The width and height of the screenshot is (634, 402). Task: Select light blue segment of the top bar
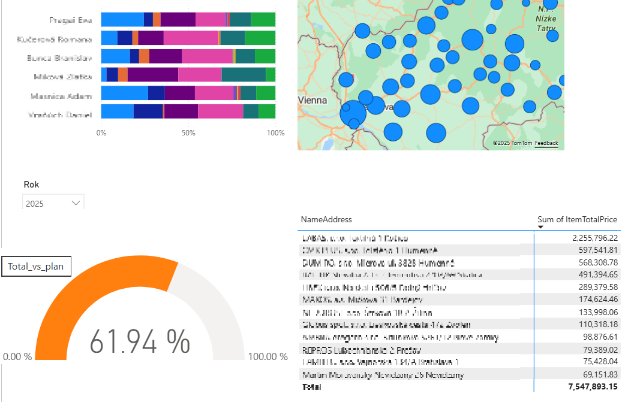(122, 20)
